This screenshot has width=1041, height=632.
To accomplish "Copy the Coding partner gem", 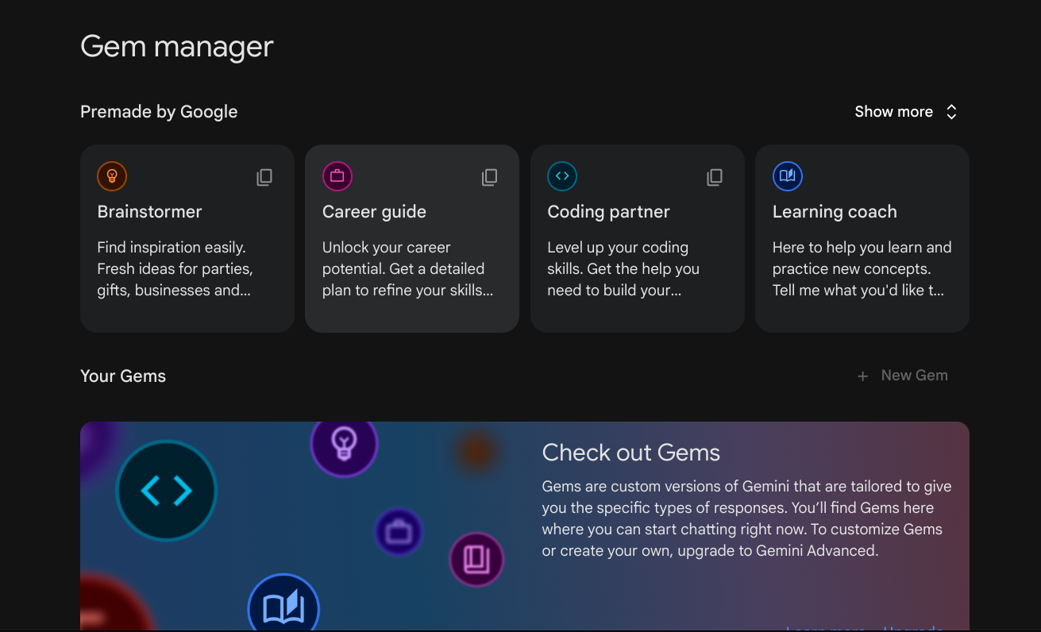I will [715, 177].
